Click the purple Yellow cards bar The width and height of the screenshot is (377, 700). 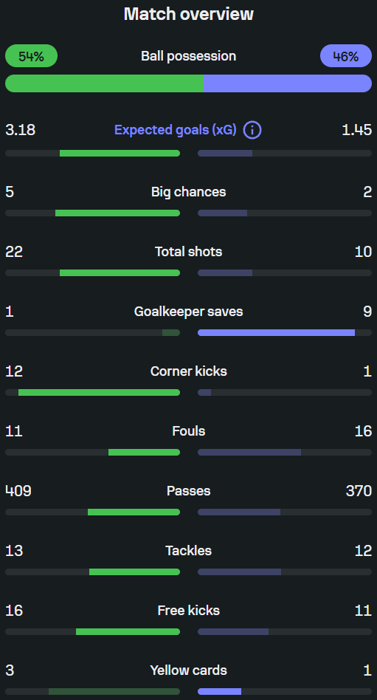(x=220, y=692)
